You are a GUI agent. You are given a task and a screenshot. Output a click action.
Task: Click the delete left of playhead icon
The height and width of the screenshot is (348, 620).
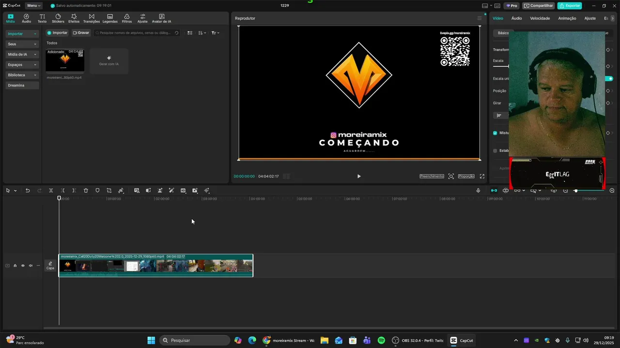62,190
